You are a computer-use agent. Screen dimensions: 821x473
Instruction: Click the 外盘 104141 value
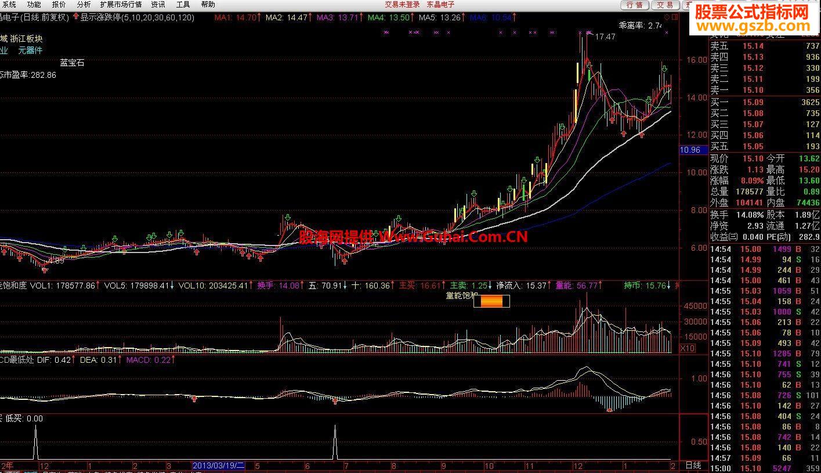coord(748,203)
